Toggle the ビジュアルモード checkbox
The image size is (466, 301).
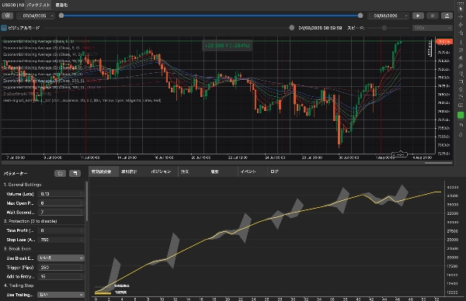pyautogui.click(x=4, y=28)
